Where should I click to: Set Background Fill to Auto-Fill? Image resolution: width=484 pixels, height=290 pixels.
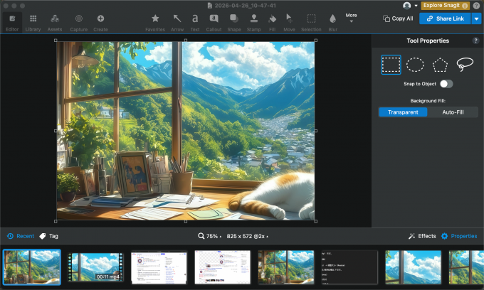click(x=453, y=112)
